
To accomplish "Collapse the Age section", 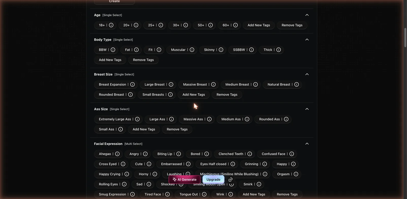I will click(307, 15).
